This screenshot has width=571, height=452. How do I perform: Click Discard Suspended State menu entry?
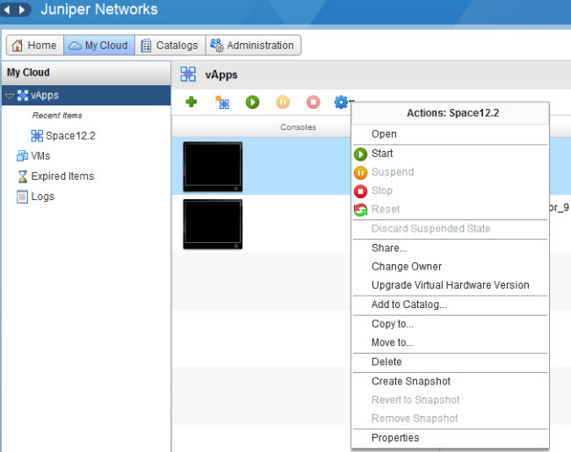pyautogui.click(x=450, y=228)
